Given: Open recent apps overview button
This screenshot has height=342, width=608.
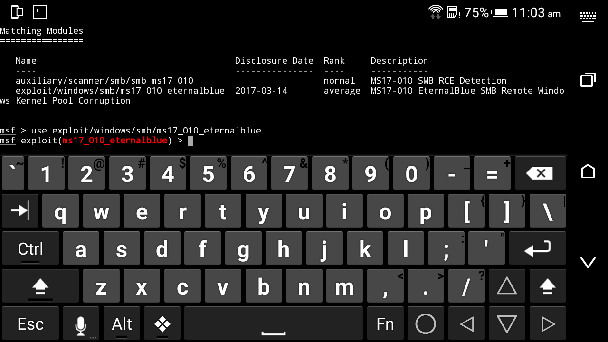Looking at the screenshot, I should (x=588, y=80).
